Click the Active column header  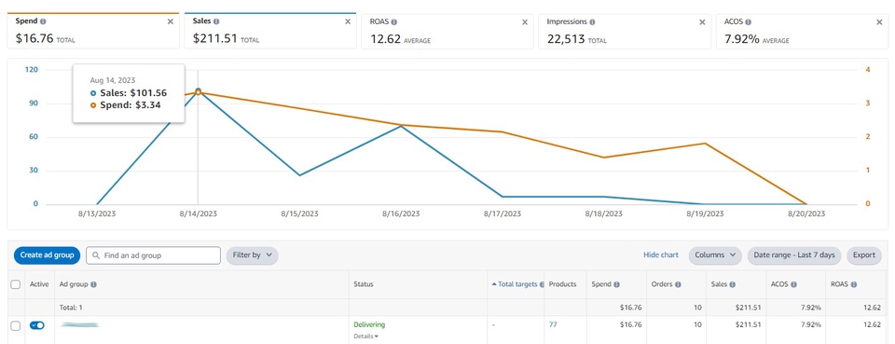39,284
